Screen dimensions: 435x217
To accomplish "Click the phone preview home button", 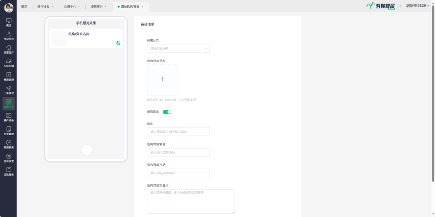I will 87,150.
